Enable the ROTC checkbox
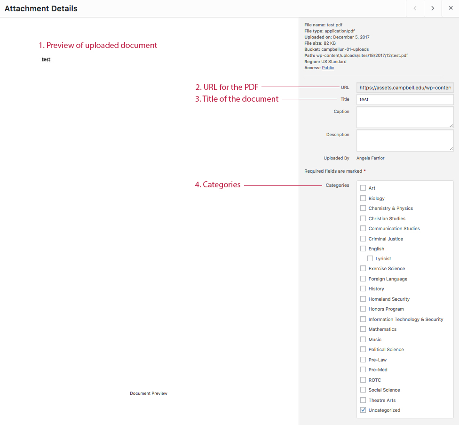459x425 pixels. coord(363,380)
